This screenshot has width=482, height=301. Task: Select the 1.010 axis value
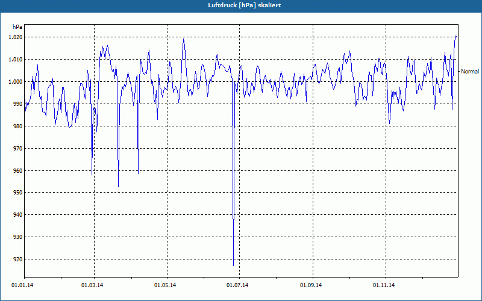(16, 59)
